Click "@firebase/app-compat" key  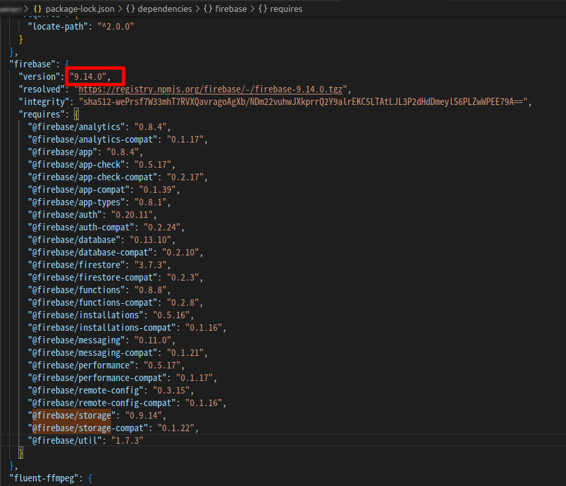coord(79,190)
